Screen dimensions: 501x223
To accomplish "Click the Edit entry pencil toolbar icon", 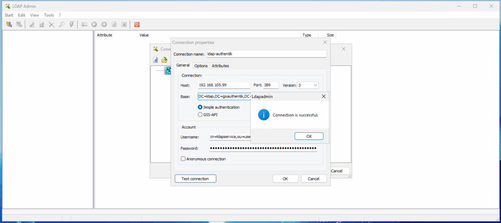I will click(x=32, y=24).
